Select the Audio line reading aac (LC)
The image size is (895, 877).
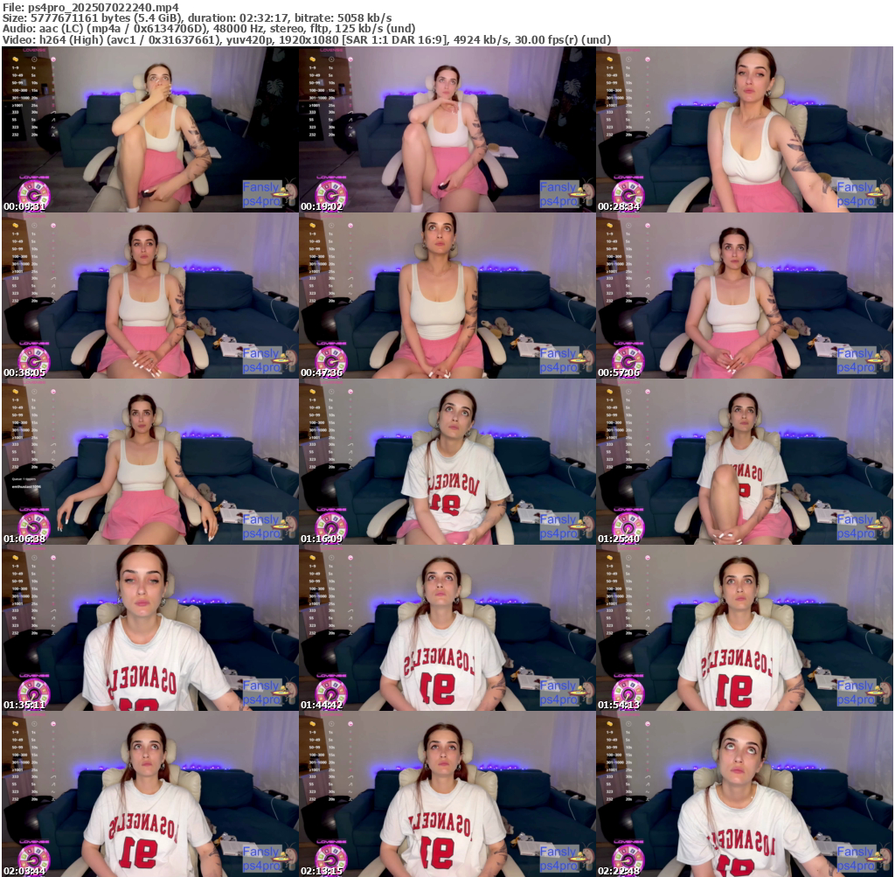[x=209, y=29]
